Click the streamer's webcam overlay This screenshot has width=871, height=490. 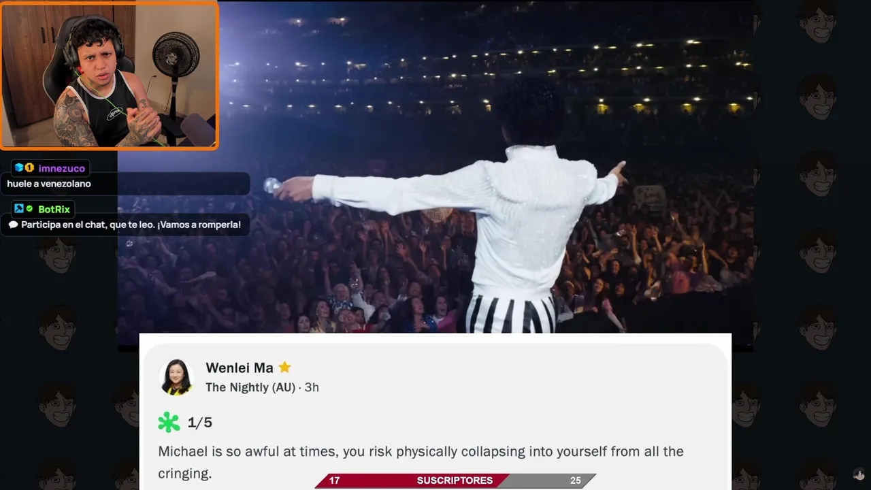pyautogui.click(x=109, y=75)
